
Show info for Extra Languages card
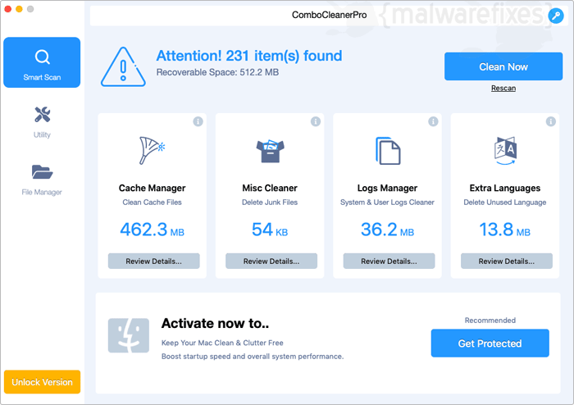click(x=550, y=121)
